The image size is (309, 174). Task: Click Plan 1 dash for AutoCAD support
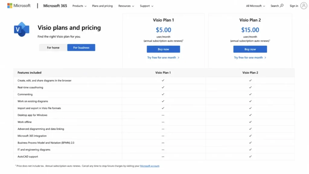(x=163, y=157)
